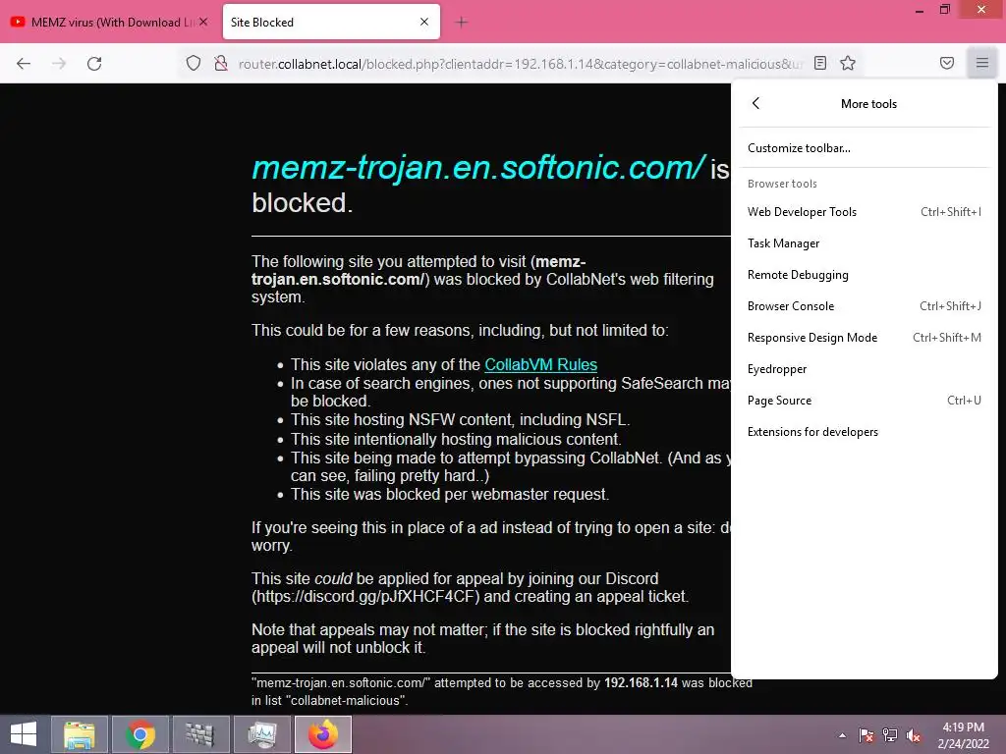Click the Save to Pocket icon
The width and height of the screenshot is (1006, 754).
click(x=947, y=63)
